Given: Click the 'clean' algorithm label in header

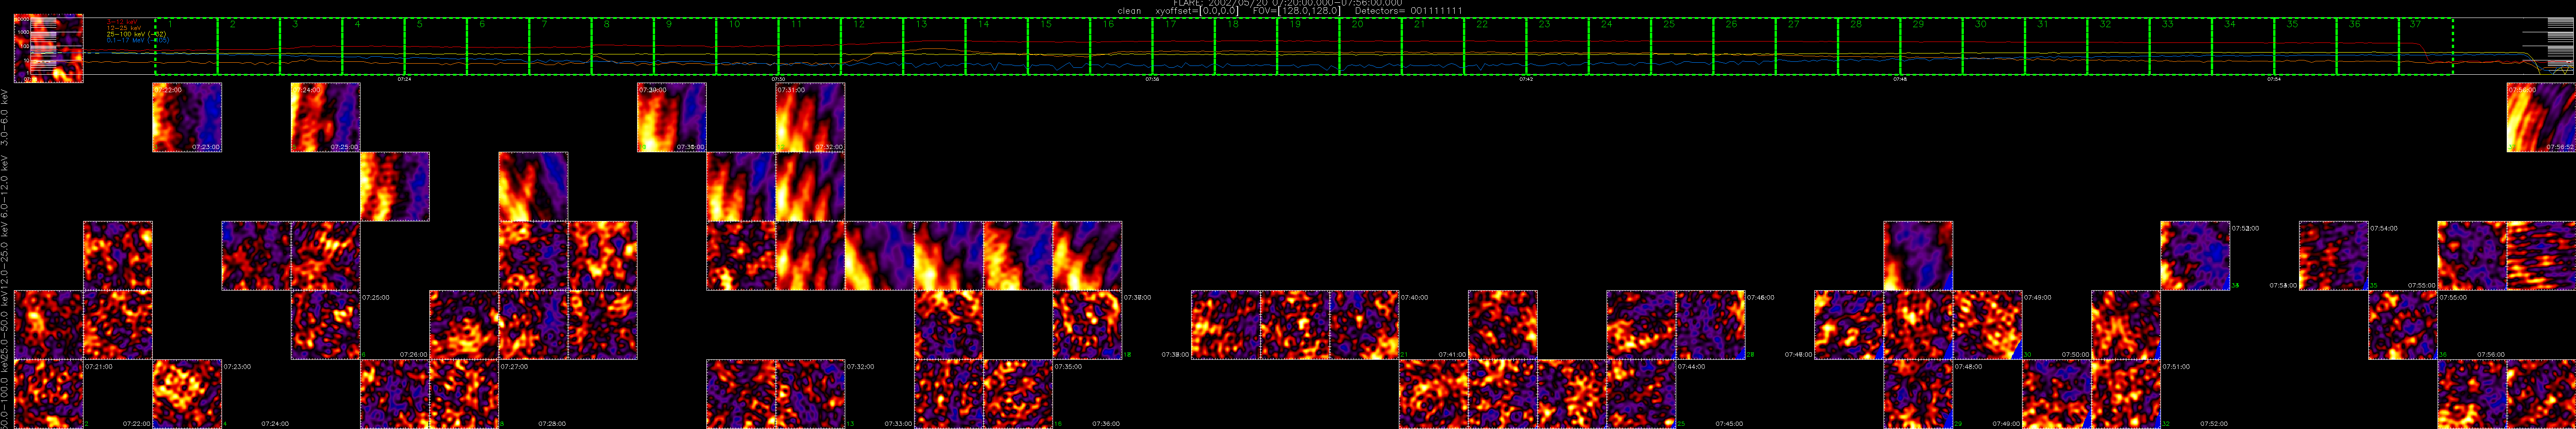Looking at the screenshot, I should [1129, 10].
